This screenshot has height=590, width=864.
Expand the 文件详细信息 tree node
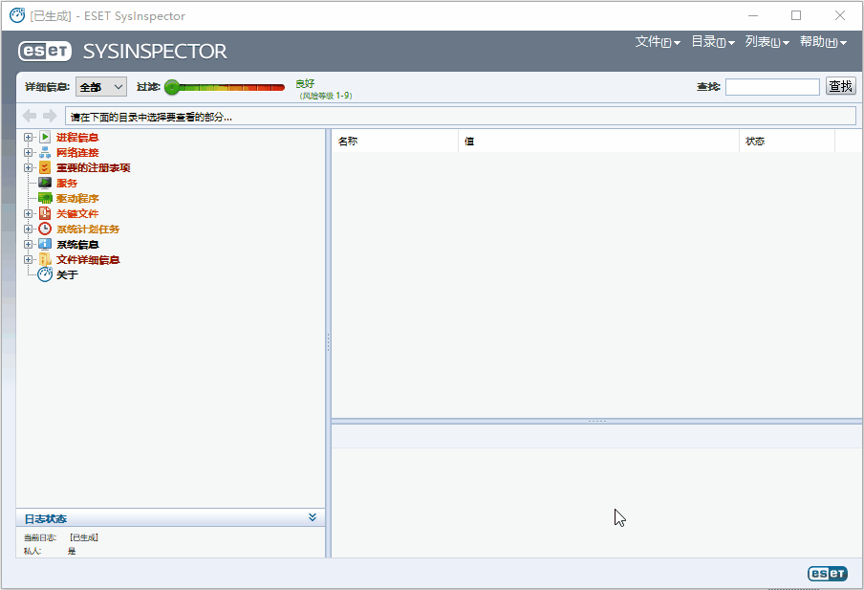click(x=29, y=259)
